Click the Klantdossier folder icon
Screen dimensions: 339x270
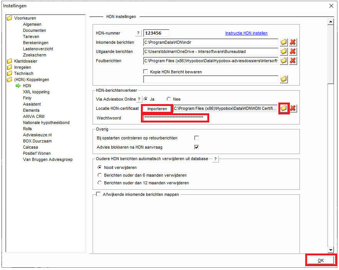9,61
